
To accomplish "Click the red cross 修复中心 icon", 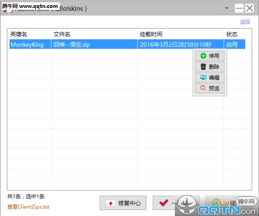I will pyautogui.click(x=111, y=203).
